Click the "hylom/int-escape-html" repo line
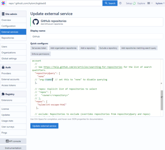The image size is (165, 150). pos(52,105)
